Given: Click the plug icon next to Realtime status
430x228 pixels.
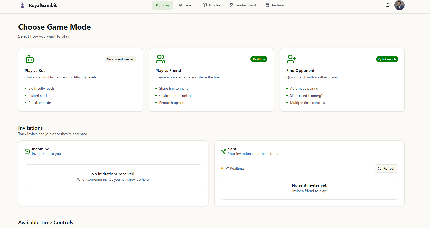Looking at the screenshot, I should point(227,168).
